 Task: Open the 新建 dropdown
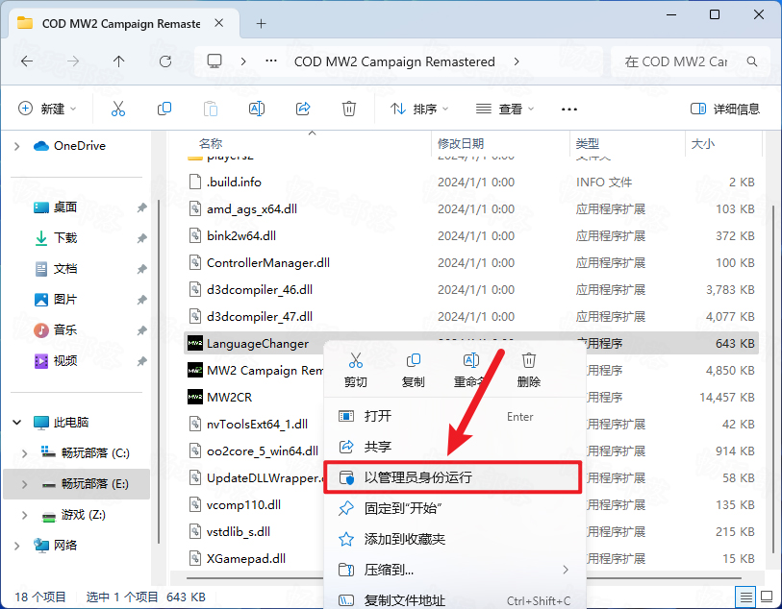tap(47, 109)
